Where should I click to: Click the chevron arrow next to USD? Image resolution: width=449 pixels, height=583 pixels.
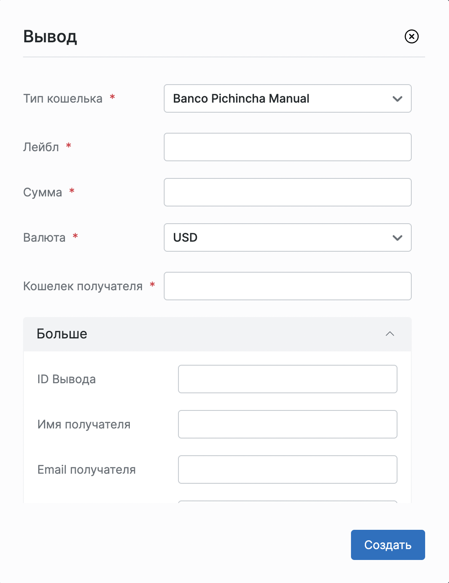[x=397, y=238]
